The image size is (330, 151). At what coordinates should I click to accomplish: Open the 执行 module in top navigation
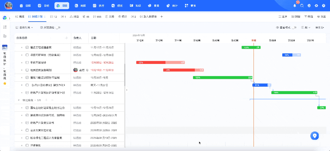tap(99, 6)
